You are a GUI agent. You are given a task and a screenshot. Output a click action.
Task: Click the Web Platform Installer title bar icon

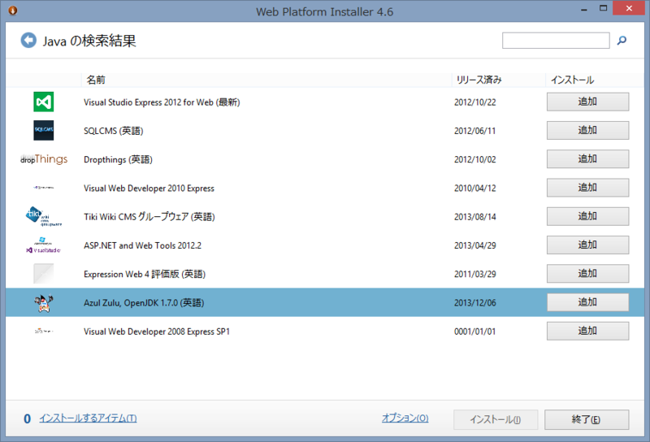coord(13,11)
